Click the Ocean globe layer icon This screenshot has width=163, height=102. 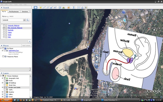pyautogui.click(x=7, y=97)
